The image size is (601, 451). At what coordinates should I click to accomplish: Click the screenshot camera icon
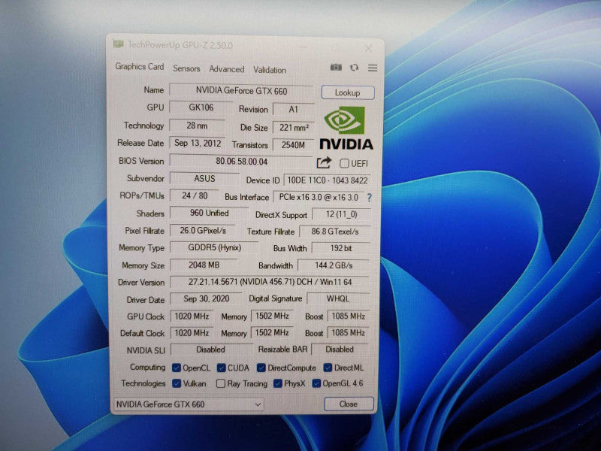click(336, 68)
